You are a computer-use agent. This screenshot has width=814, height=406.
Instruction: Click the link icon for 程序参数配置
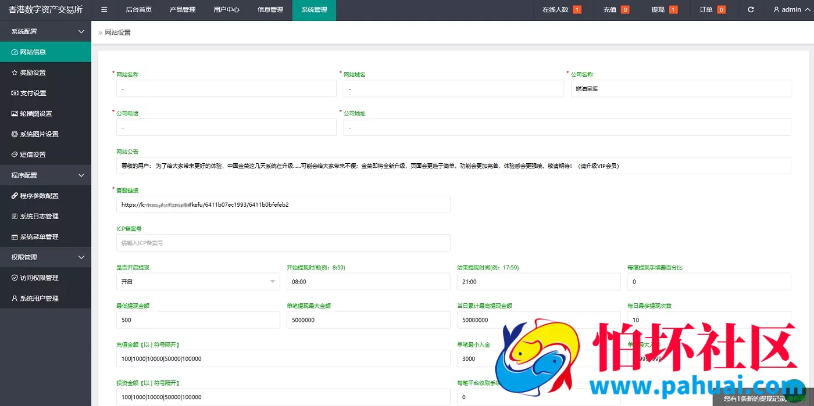tap(15, 196)
